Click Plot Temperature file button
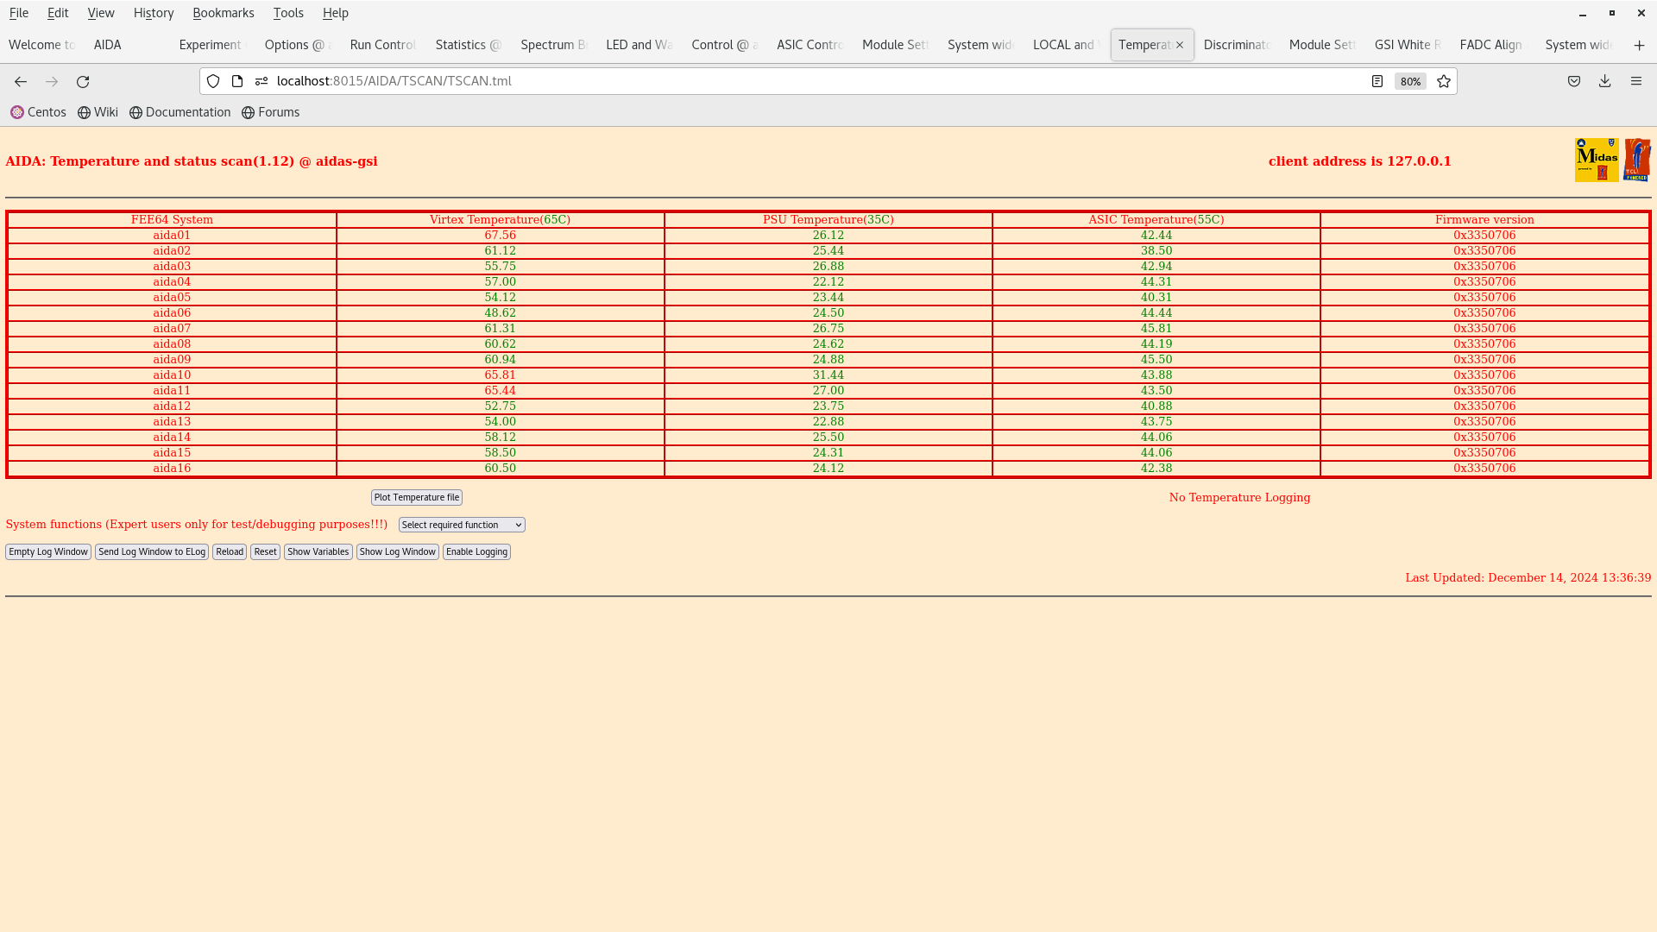 [x=415, y=496]
